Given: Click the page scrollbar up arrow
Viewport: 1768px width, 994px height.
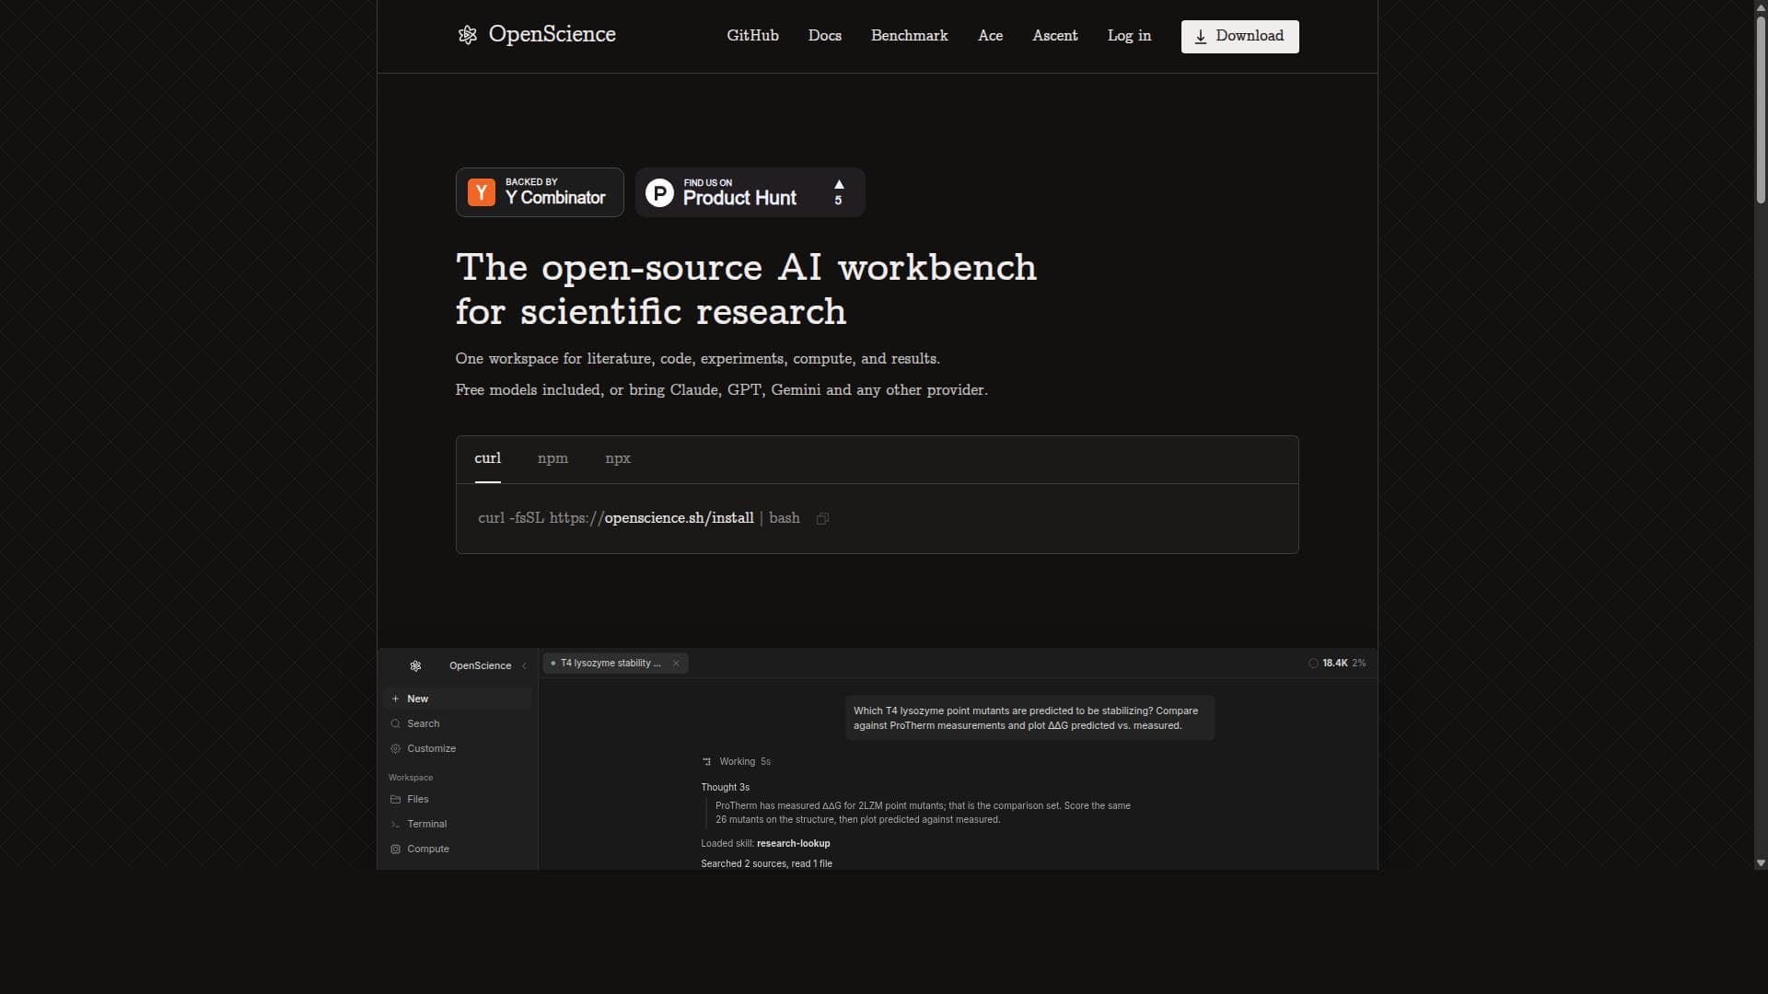Looking at the screenshot, I should pyautogui.click(x=1761, y=6).
